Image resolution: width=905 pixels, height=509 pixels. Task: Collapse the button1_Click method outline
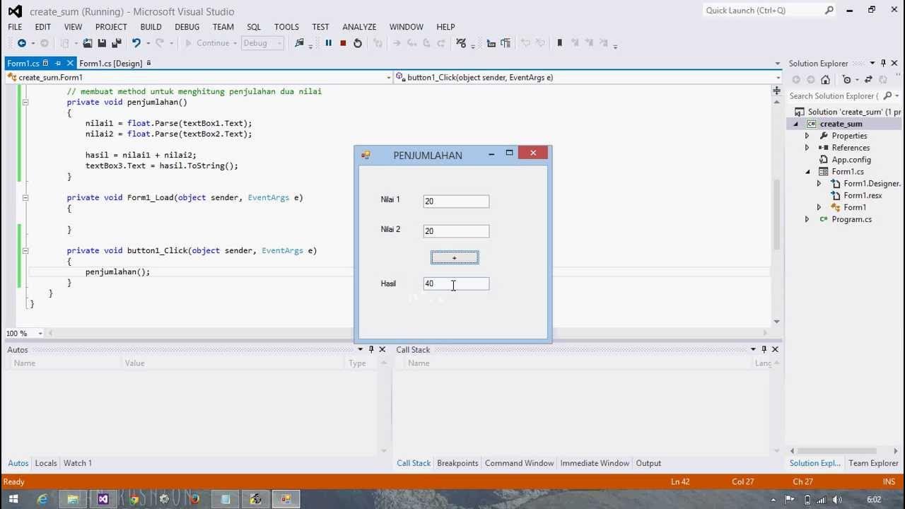tap(25, 251)
